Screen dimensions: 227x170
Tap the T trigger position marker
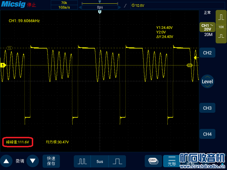coord(100,12)
